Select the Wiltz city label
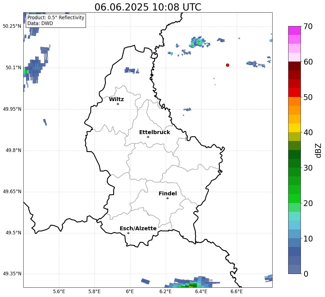Screen dimensions: 325x297 116,99
